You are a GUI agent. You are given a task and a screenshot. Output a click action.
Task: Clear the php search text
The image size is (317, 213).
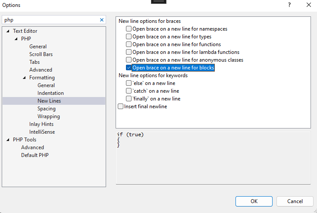[x=102, y=20]
